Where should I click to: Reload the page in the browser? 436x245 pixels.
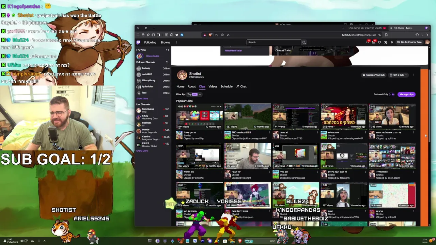(417, 35)
